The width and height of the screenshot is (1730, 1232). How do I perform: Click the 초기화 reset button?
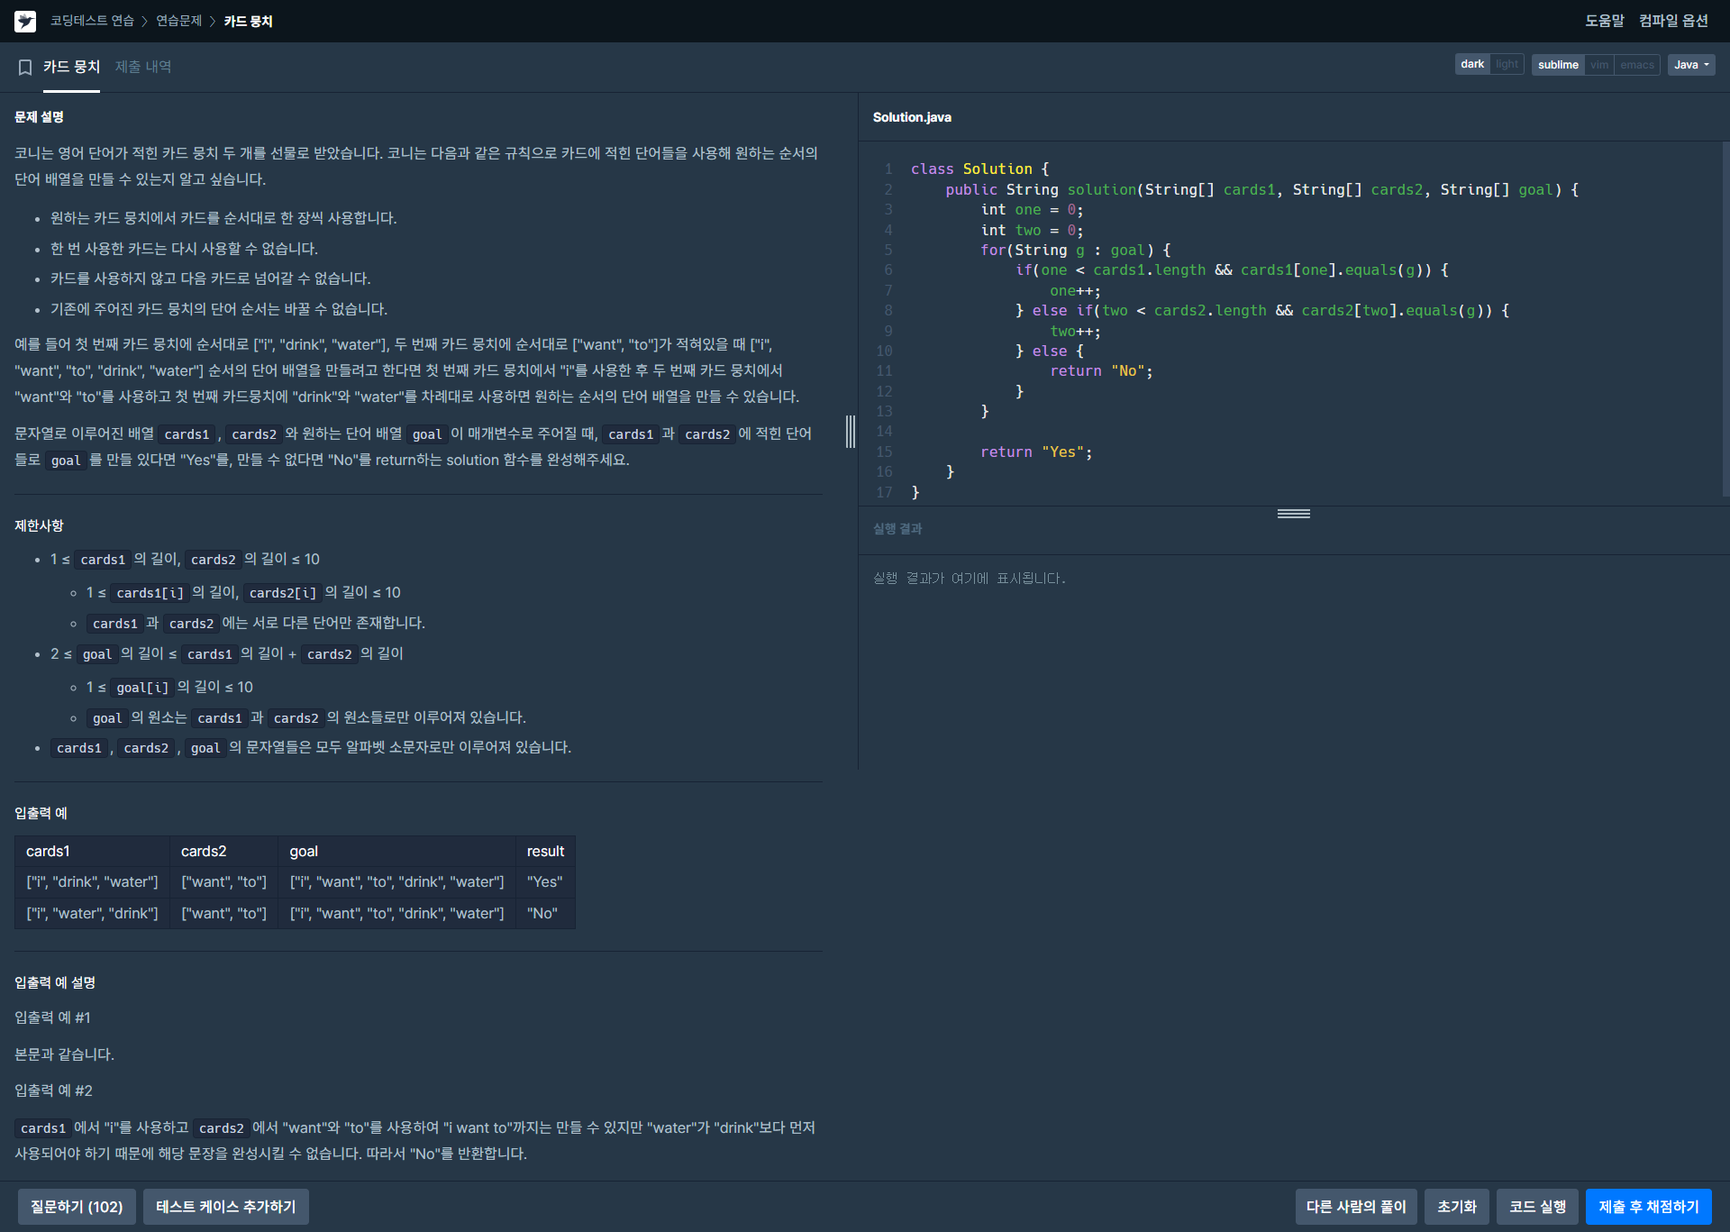click(1457, 1207)
